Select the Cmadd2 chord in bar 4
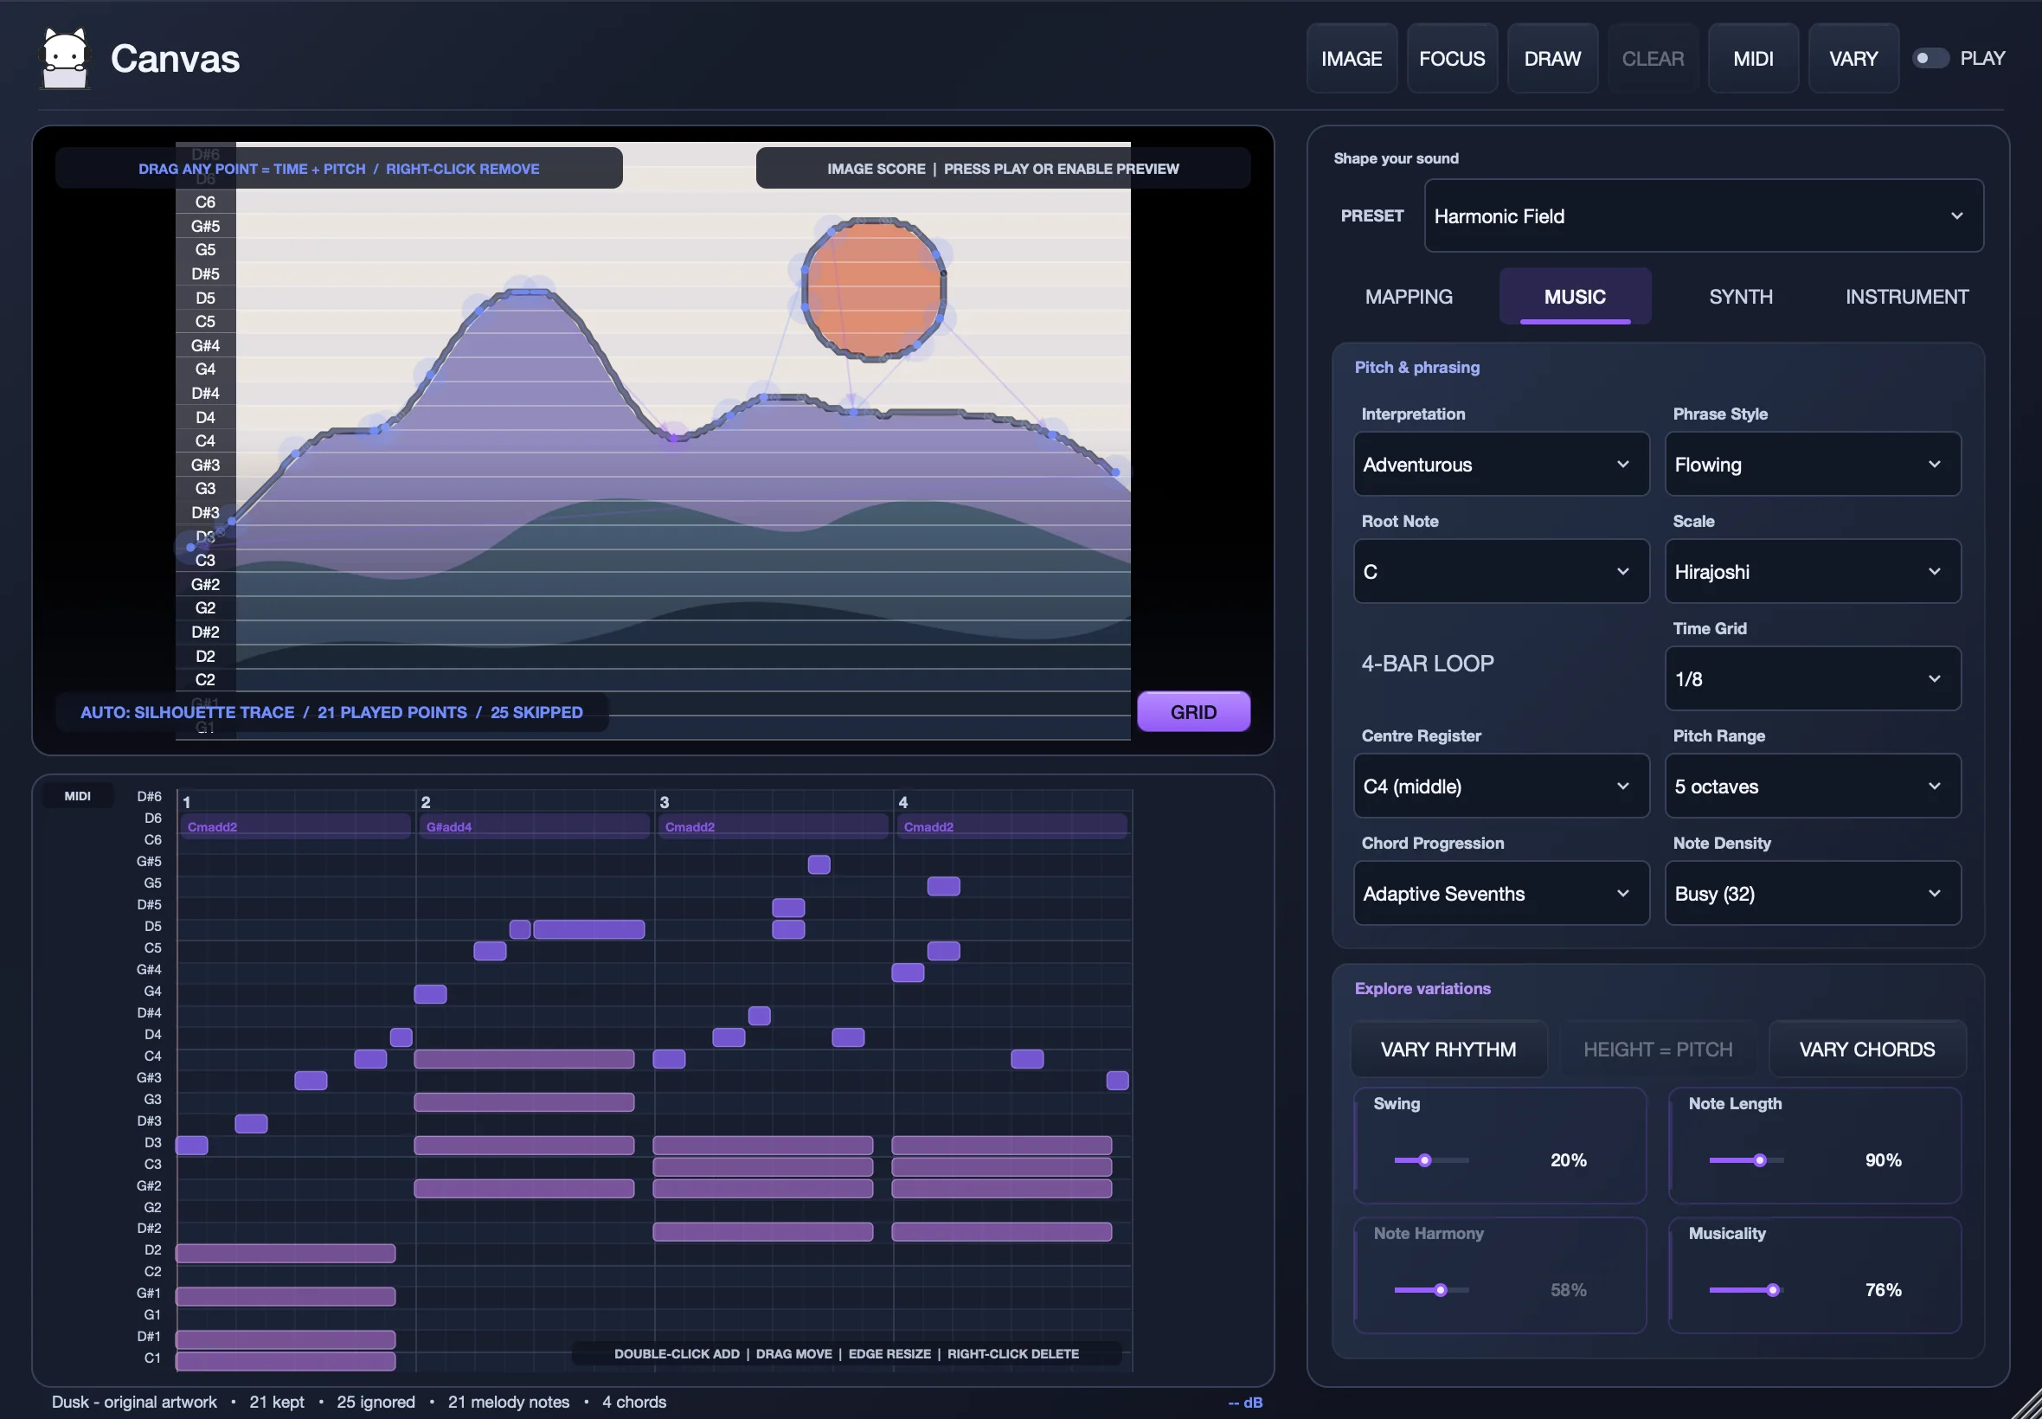2042x1419 pixels. (1011, 827)
